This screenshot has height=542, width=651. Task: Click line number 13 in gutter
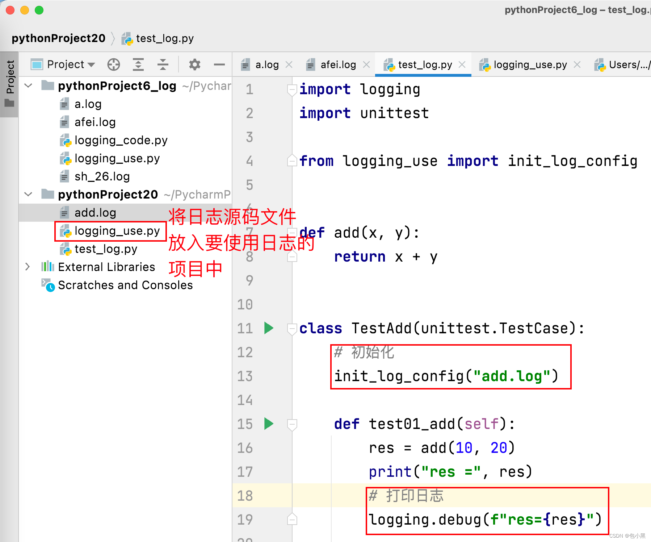click(245, 376)
